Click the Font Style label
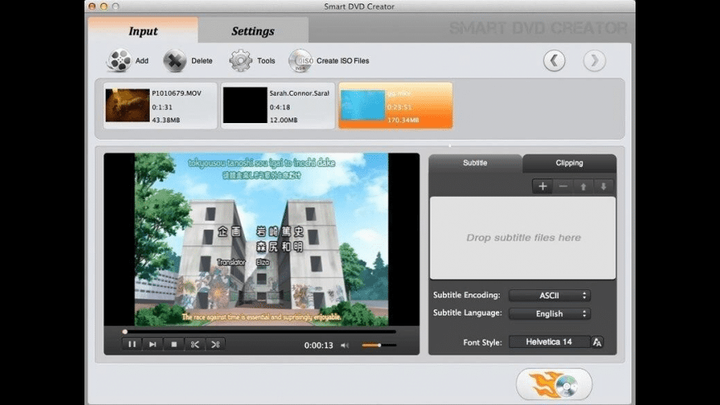 click(482, 342)
